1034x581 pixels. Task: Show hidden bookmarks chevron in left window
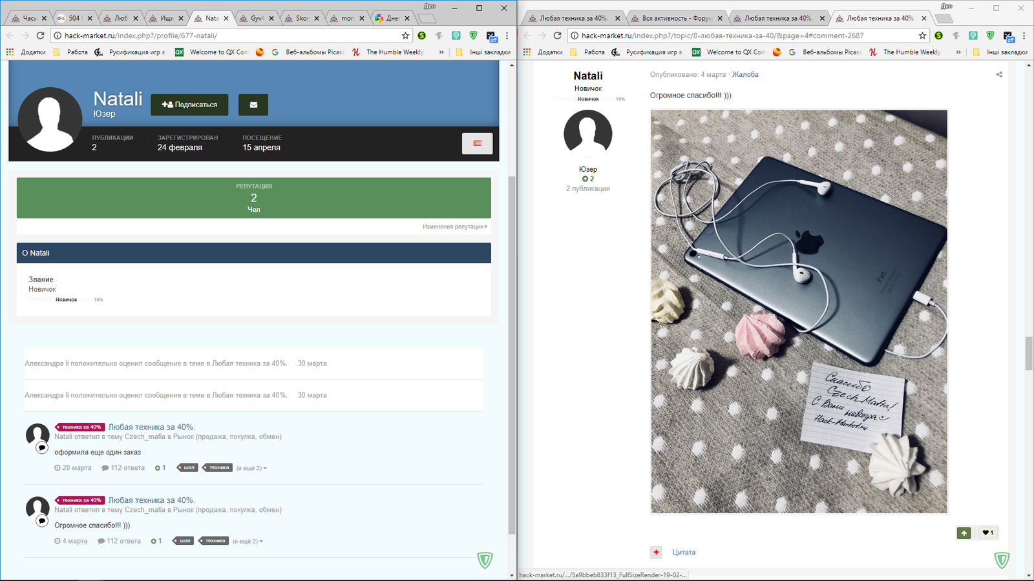(x=441, y=52)
